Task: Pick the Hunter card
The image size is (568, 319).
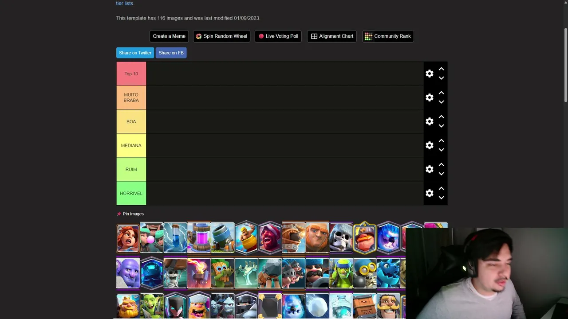Action: coord(317,273)
